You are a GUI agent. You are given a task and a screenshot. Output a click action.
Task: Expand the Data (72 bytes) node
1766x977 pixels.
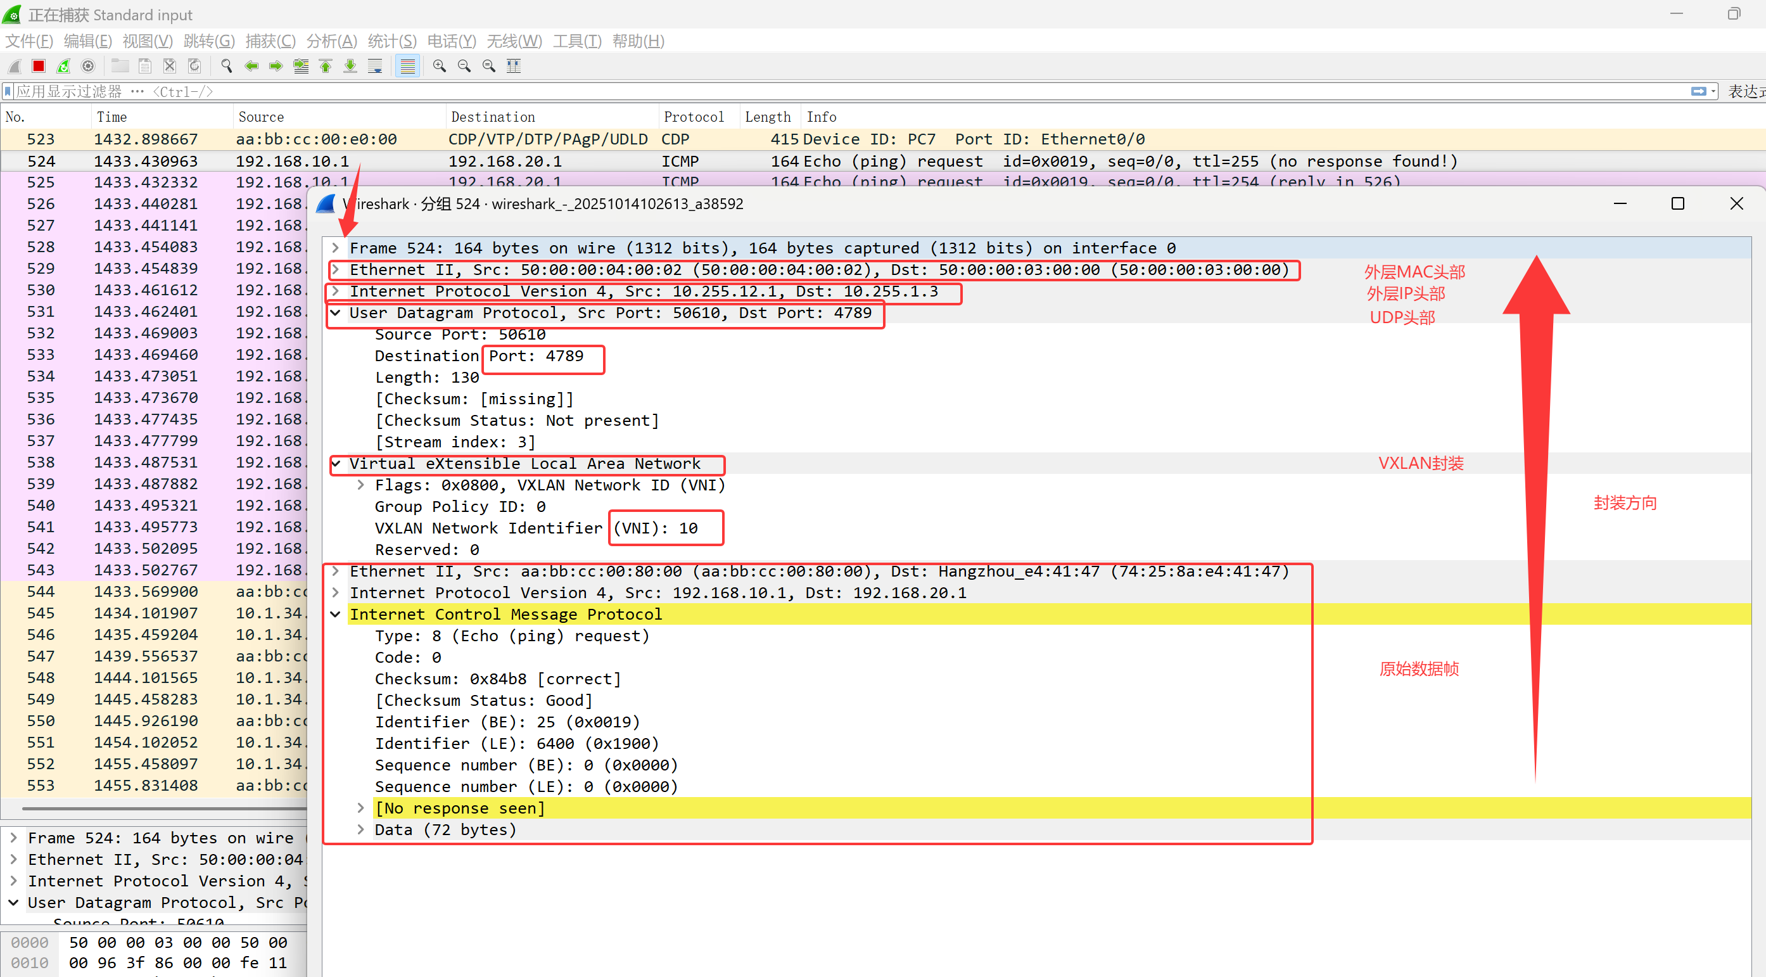(360, 829)
